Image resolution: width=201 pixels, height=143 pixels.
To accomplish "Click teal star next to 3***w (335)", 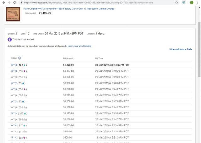I will [25, 113].
